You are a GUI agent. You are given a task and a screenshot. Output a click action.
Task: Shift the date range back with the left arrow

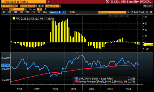coord(39,6)
